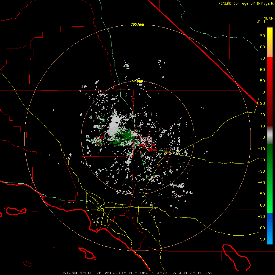The width and height of the screenshot is (275, 275).
Task: Click the -40 value on the color scale
Action: tap(261, 183)
